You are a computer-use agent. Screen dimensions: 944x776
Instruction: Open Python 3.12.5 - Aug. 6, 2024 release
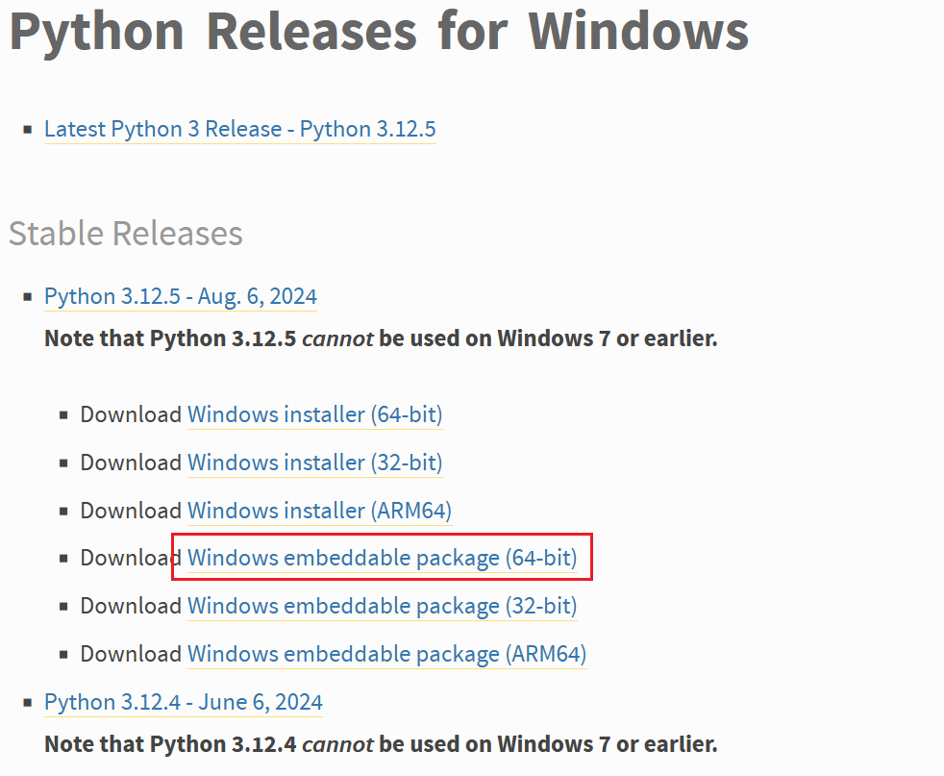tap(181, 296)
